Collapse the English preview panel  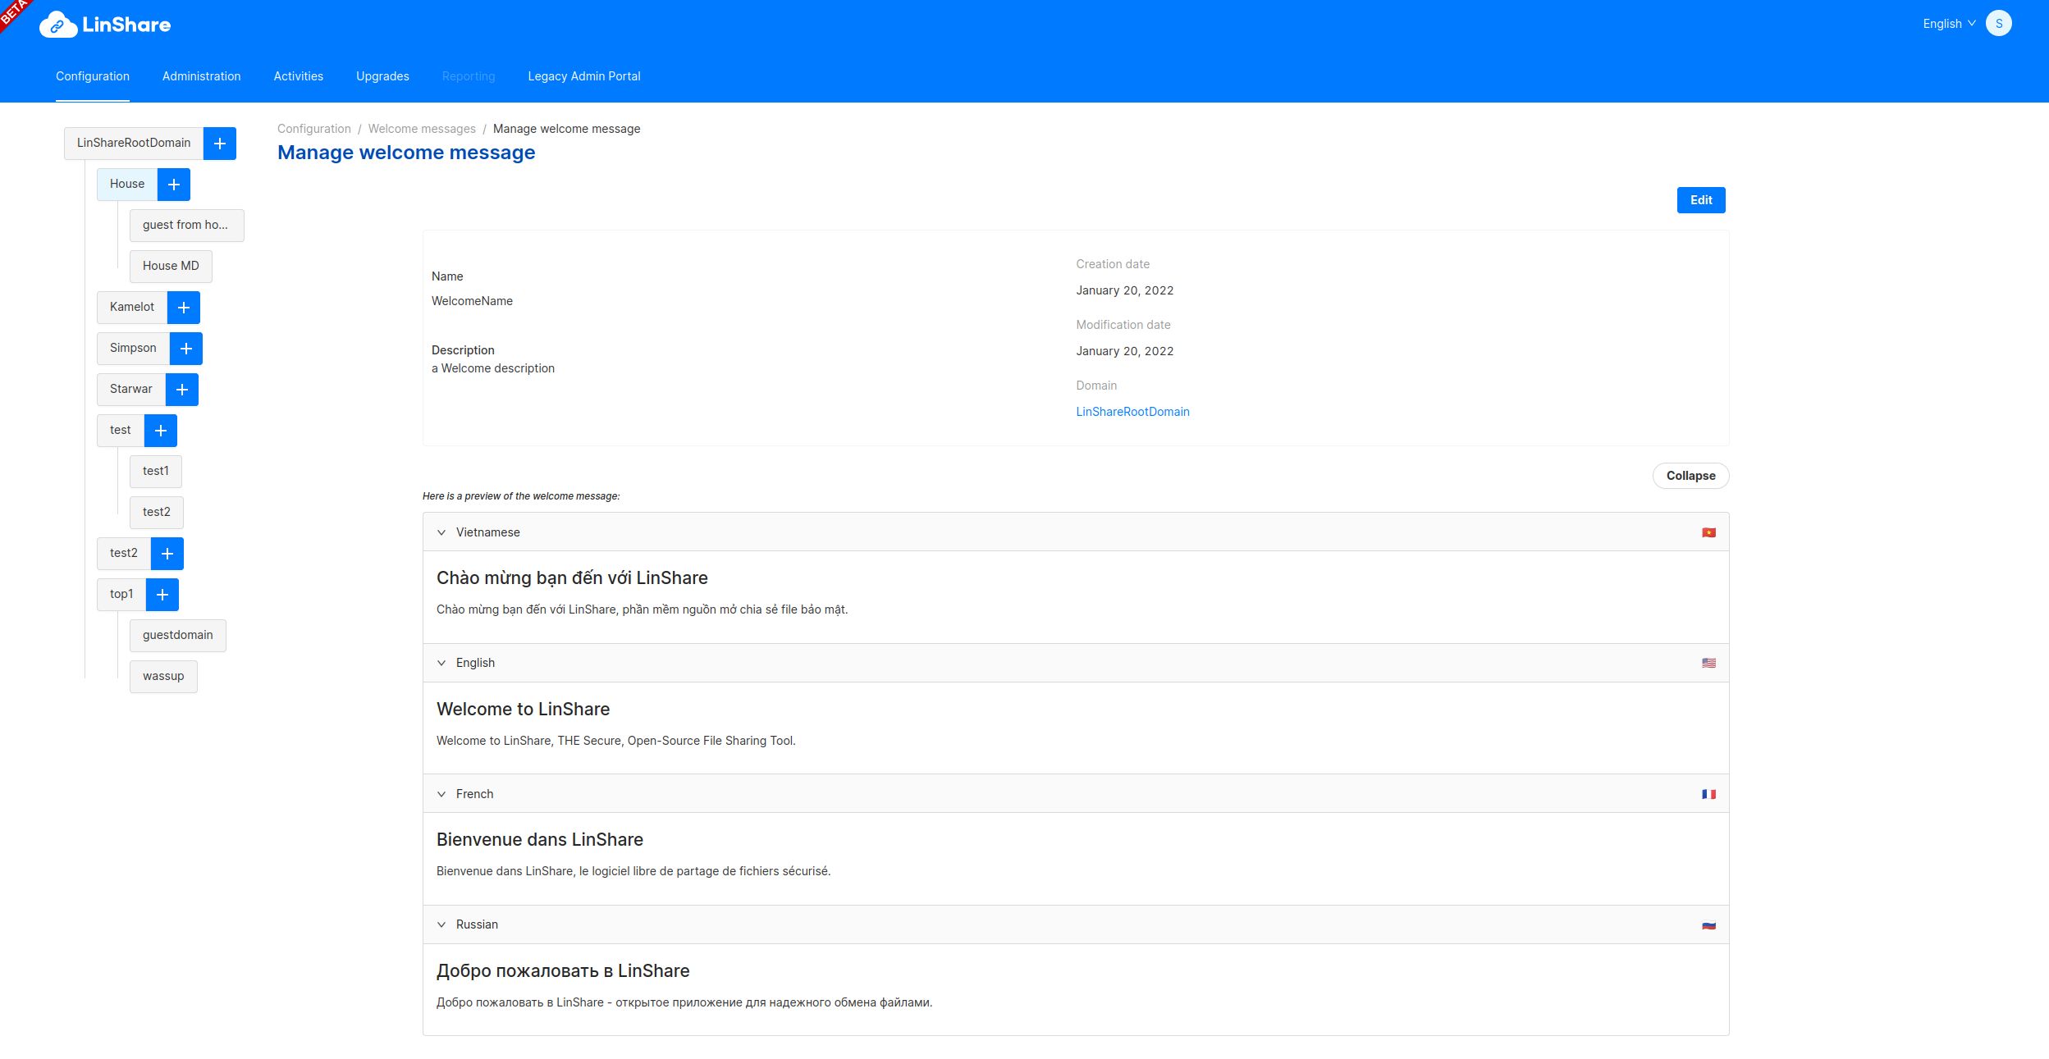pyautogui.click(x=441, y=663)
